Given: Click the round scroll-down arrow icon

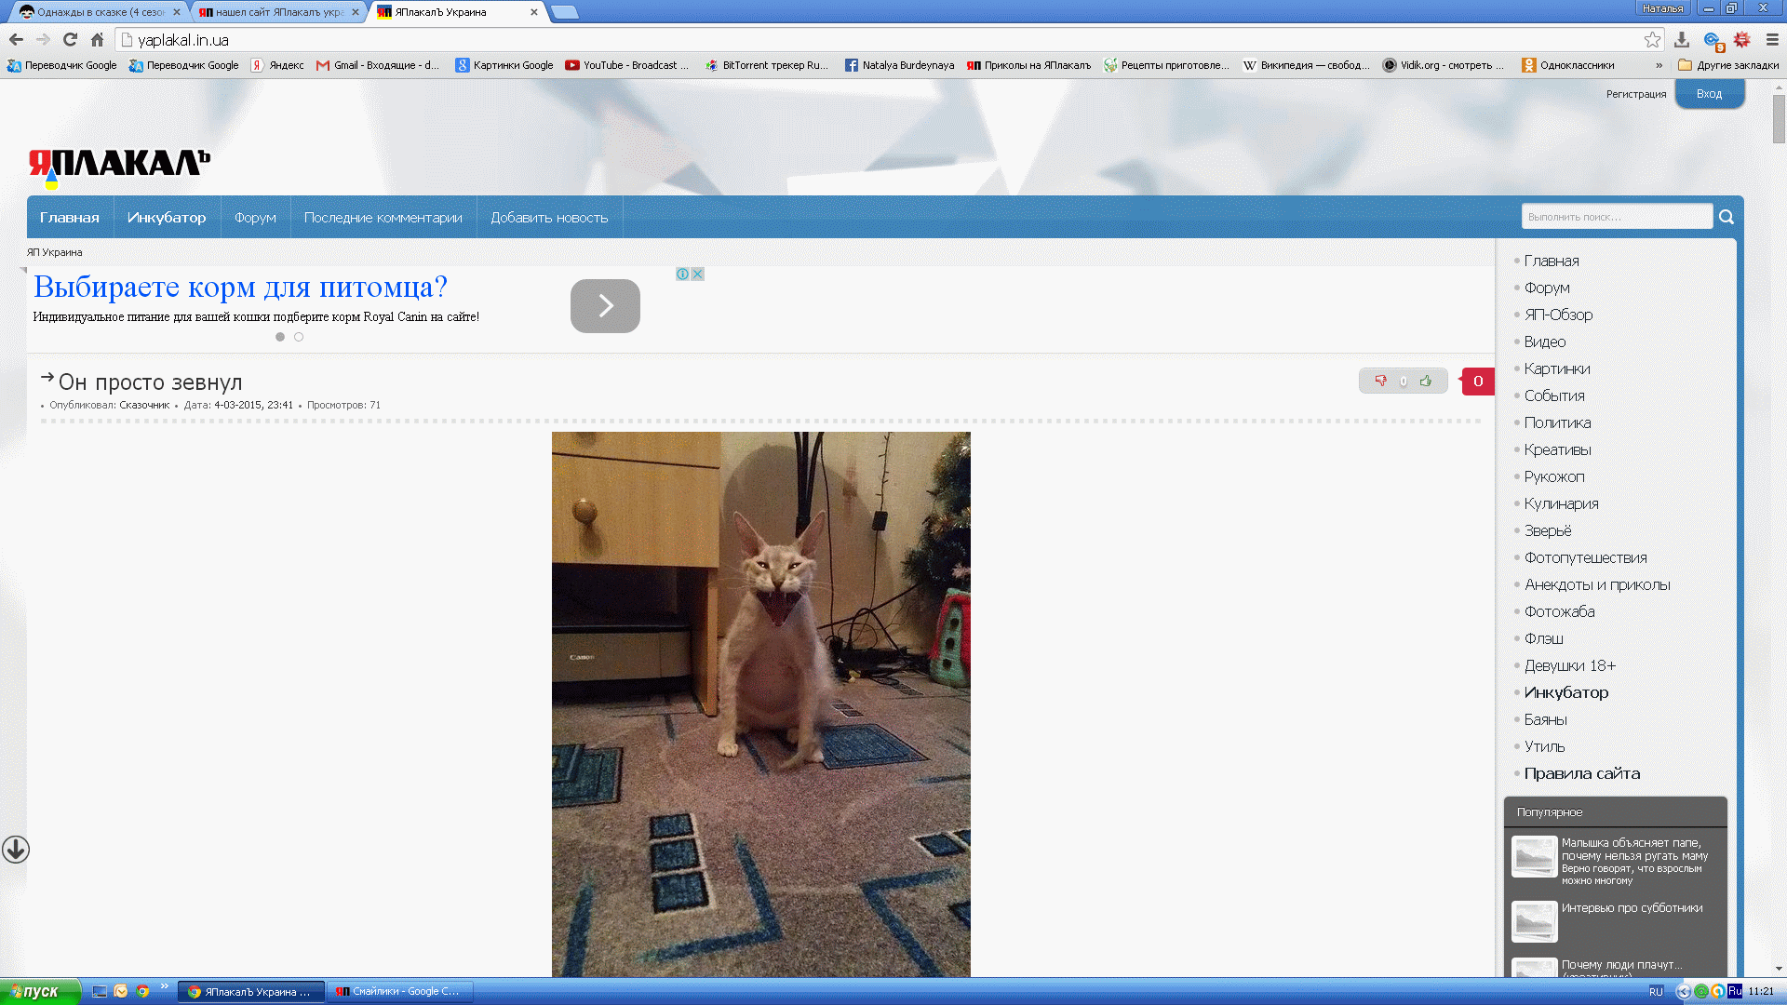Looking at the screenshot, I should coord(16,850).
